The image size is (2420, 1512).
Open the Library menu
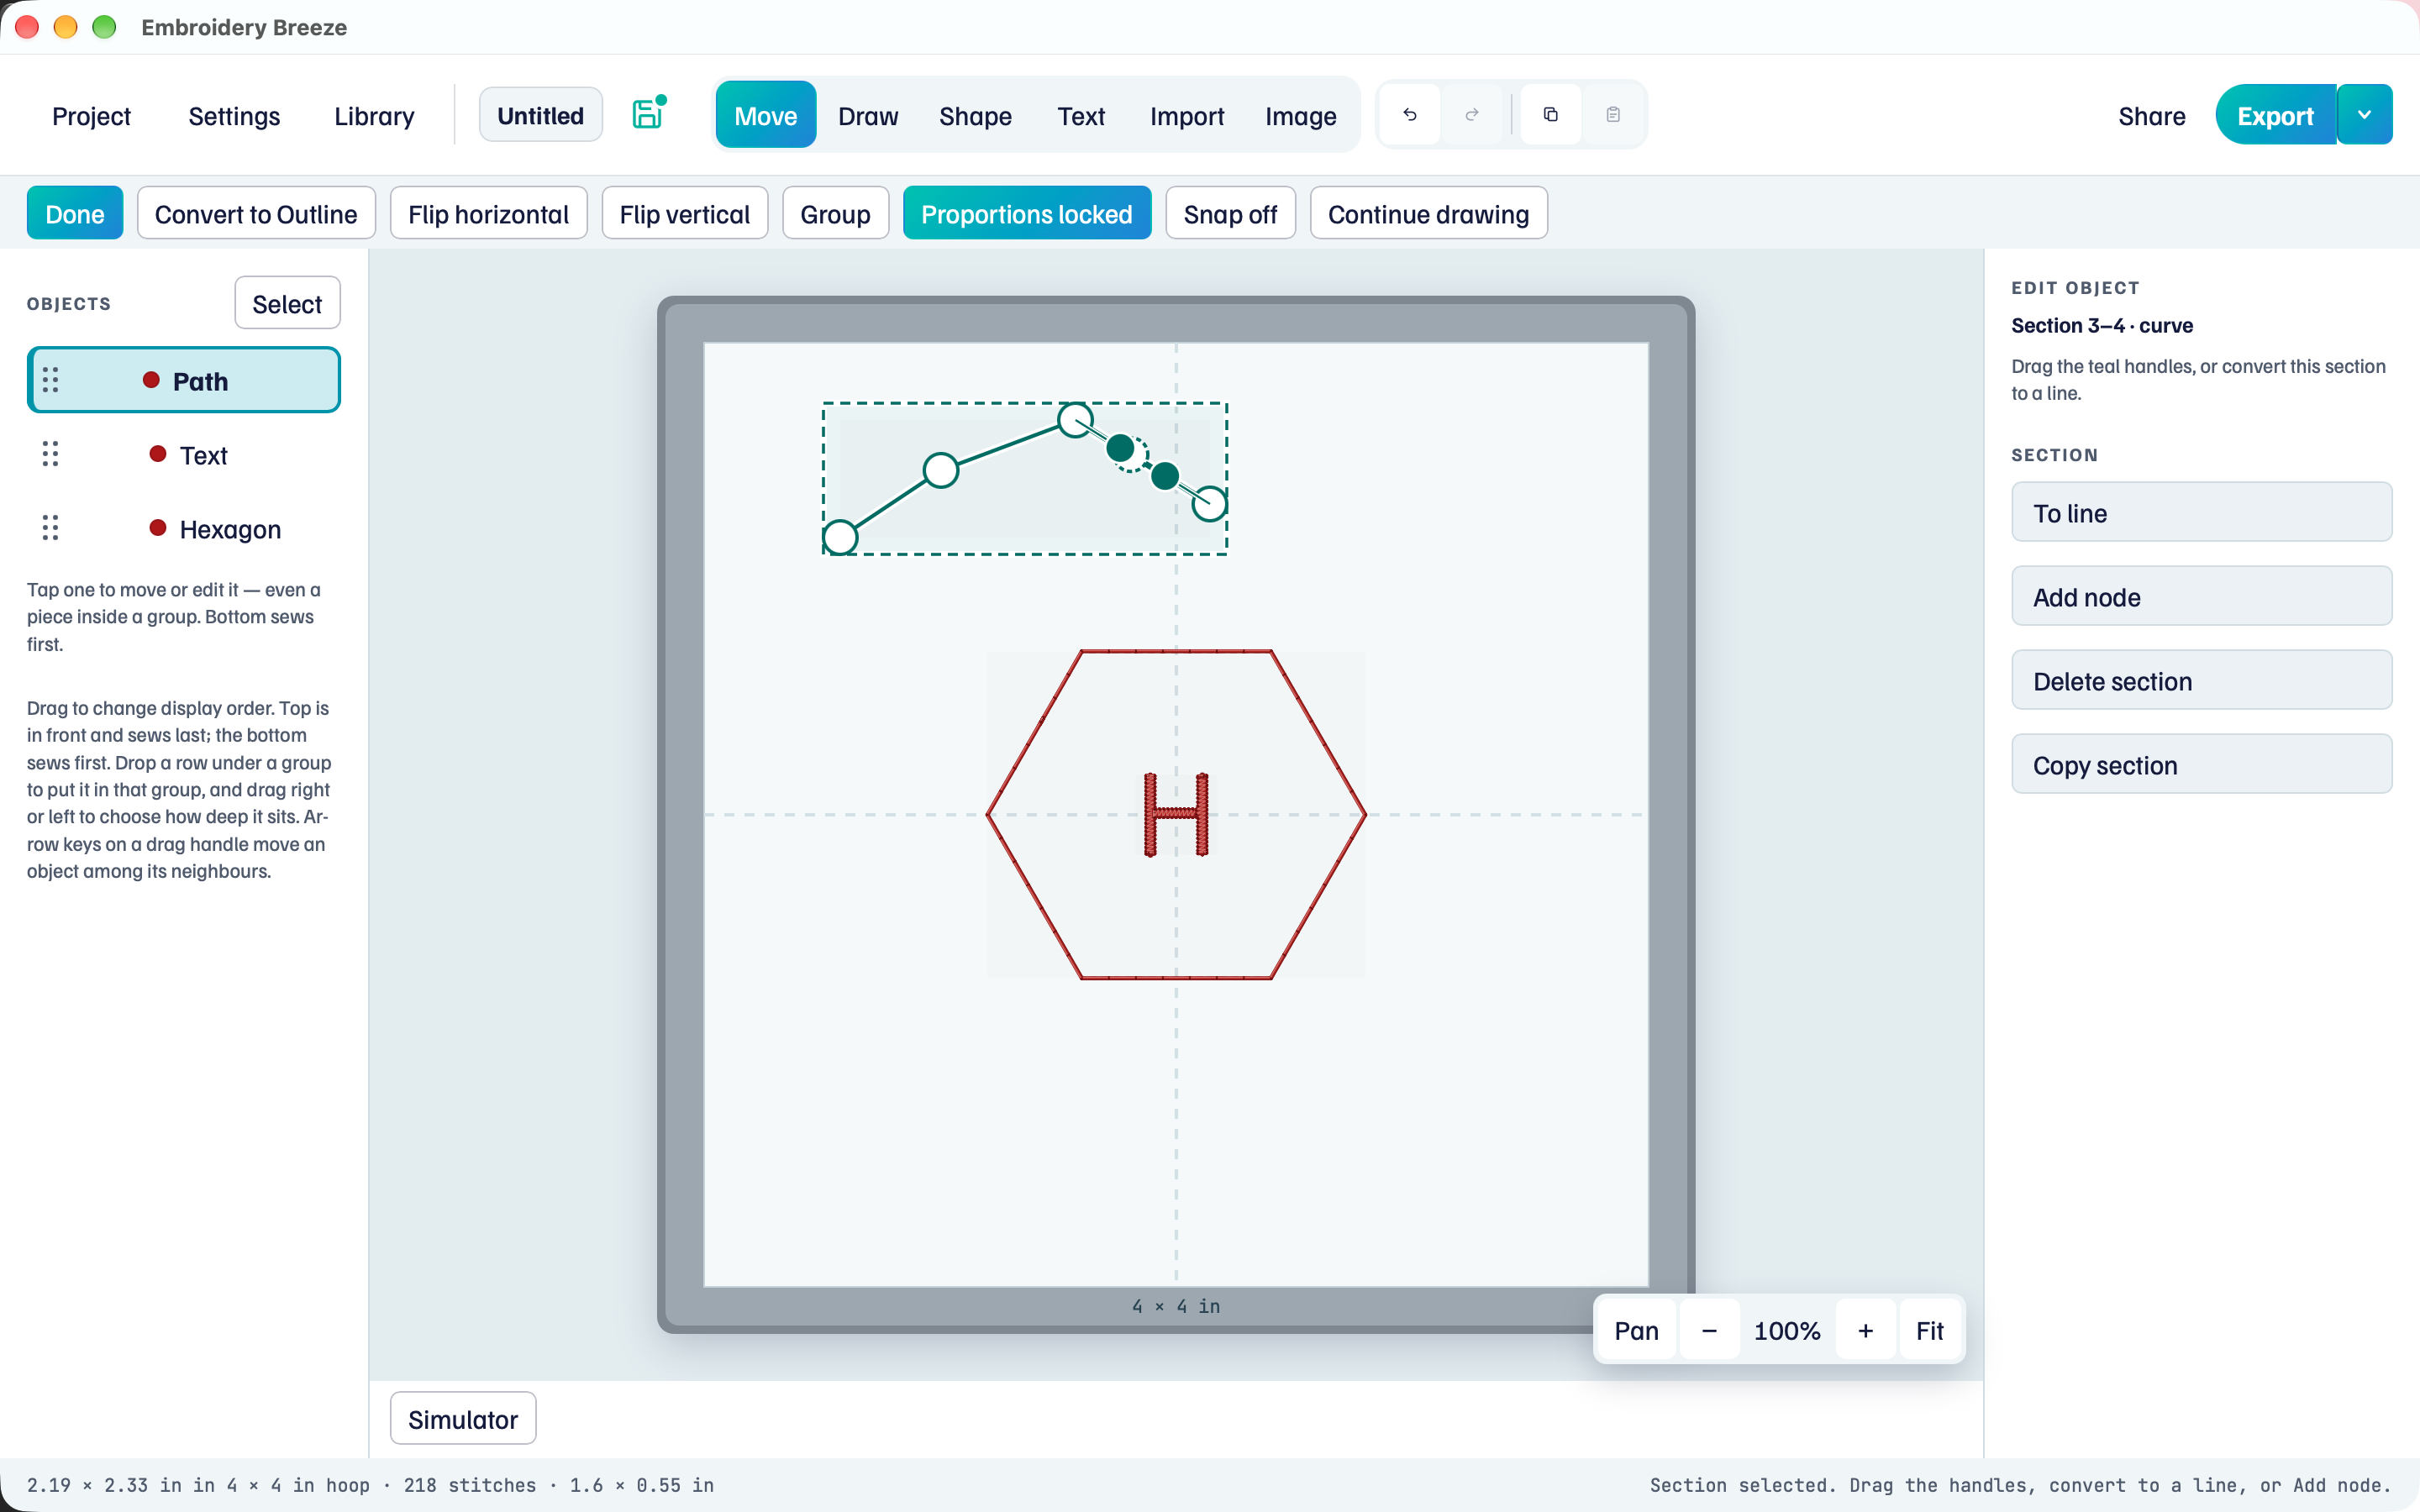point(374,116)
